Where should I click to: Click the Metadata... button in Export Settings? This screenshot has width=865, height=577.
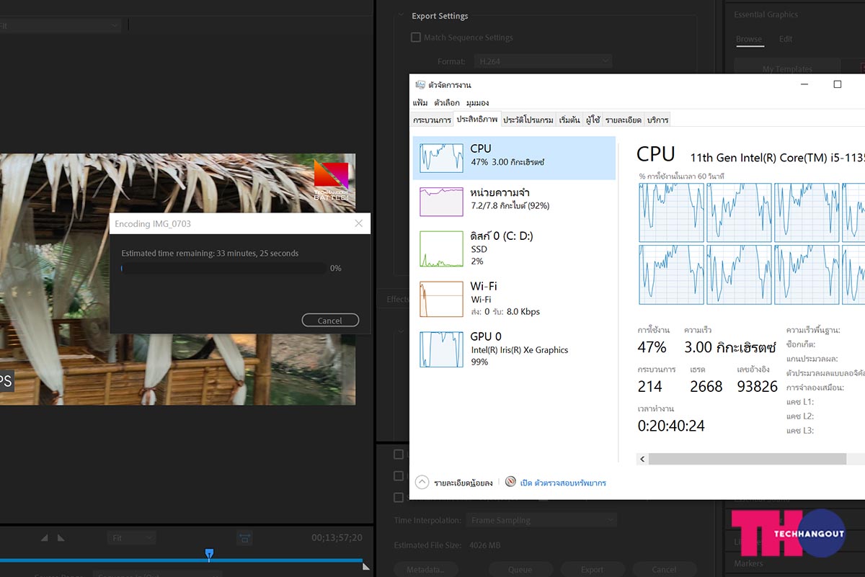point(426,569)
